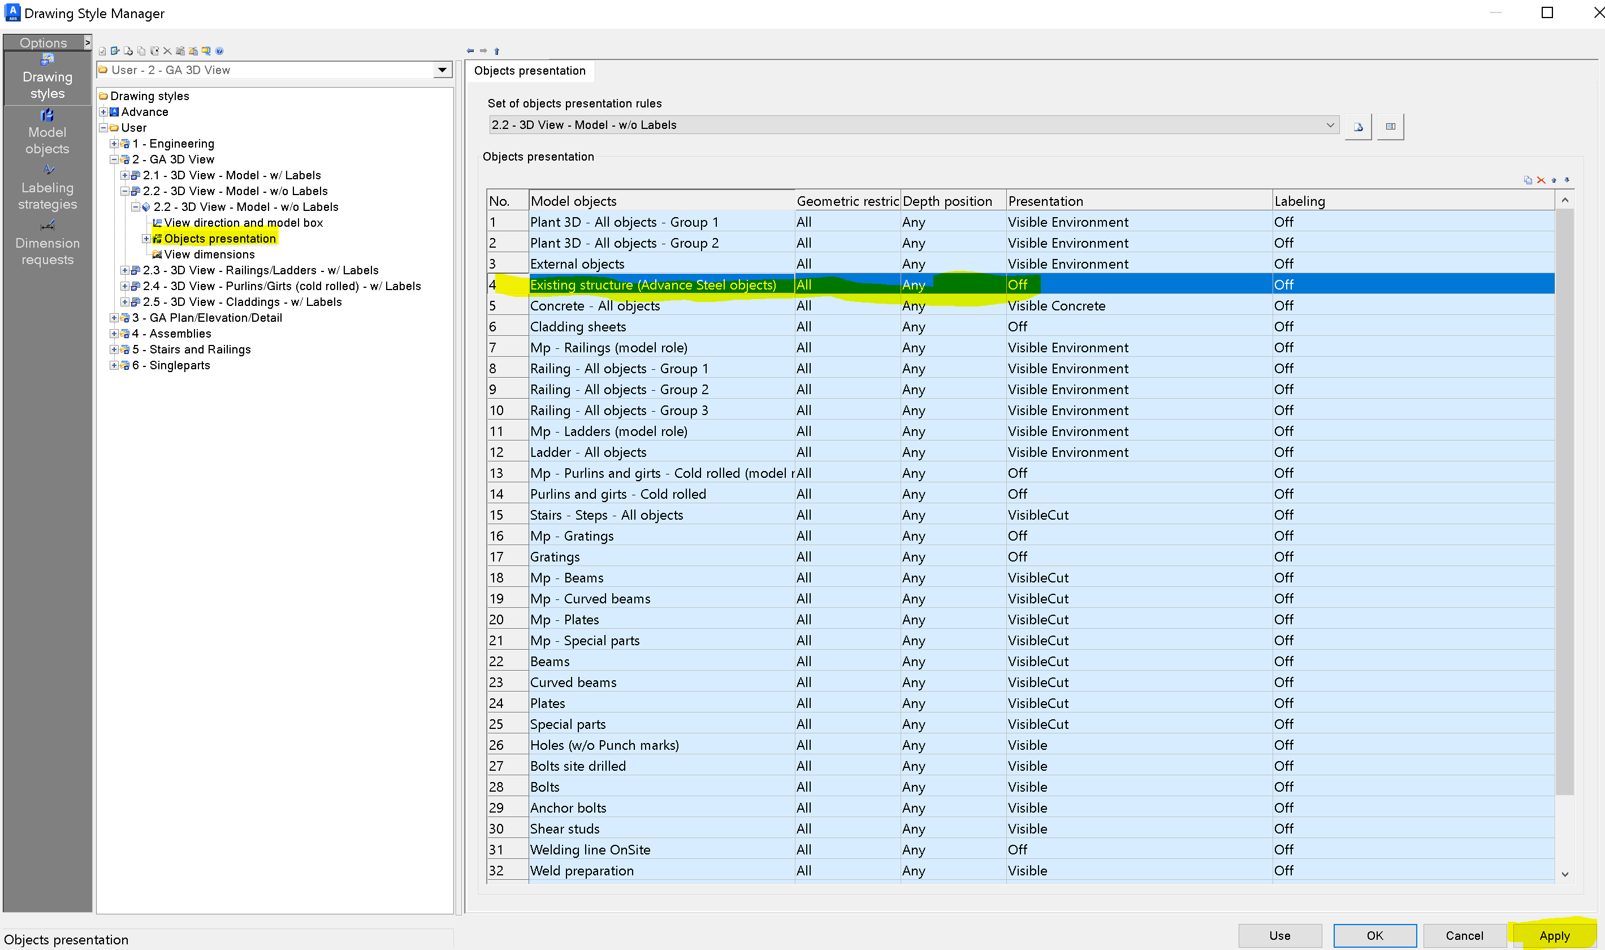Toggle Presentation setting for Existing structure row
The width and height of the screenshot is (1605, 950).
[1019, 285]
